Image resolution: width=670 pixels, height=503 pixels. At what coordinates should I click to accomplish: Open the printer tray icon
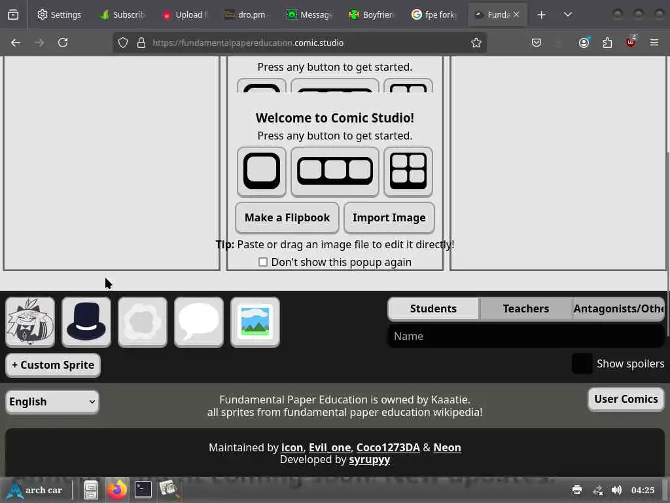577,490
